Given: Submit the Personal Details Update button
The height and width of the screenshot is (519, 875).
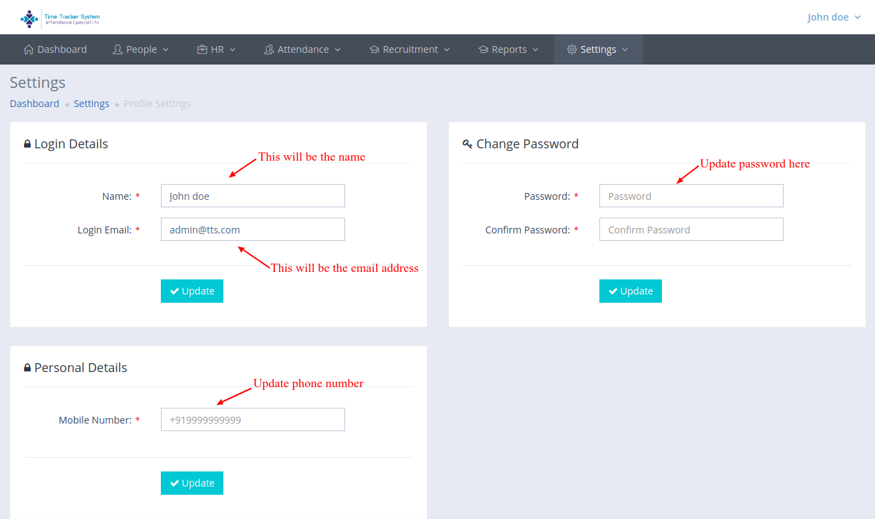Looking at the screenshot, I should 192,483.
